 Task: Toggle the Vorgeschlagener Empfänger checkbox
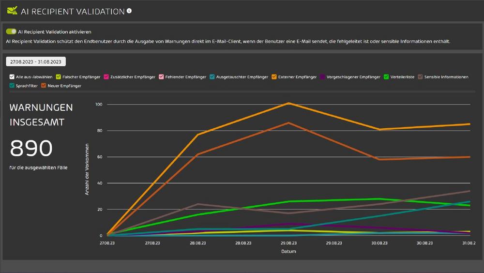coord(322,77)
